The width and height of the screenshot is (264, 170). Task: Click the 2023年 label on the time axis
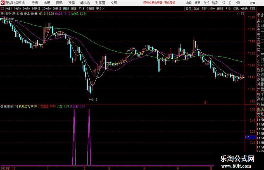click(5, 169)
